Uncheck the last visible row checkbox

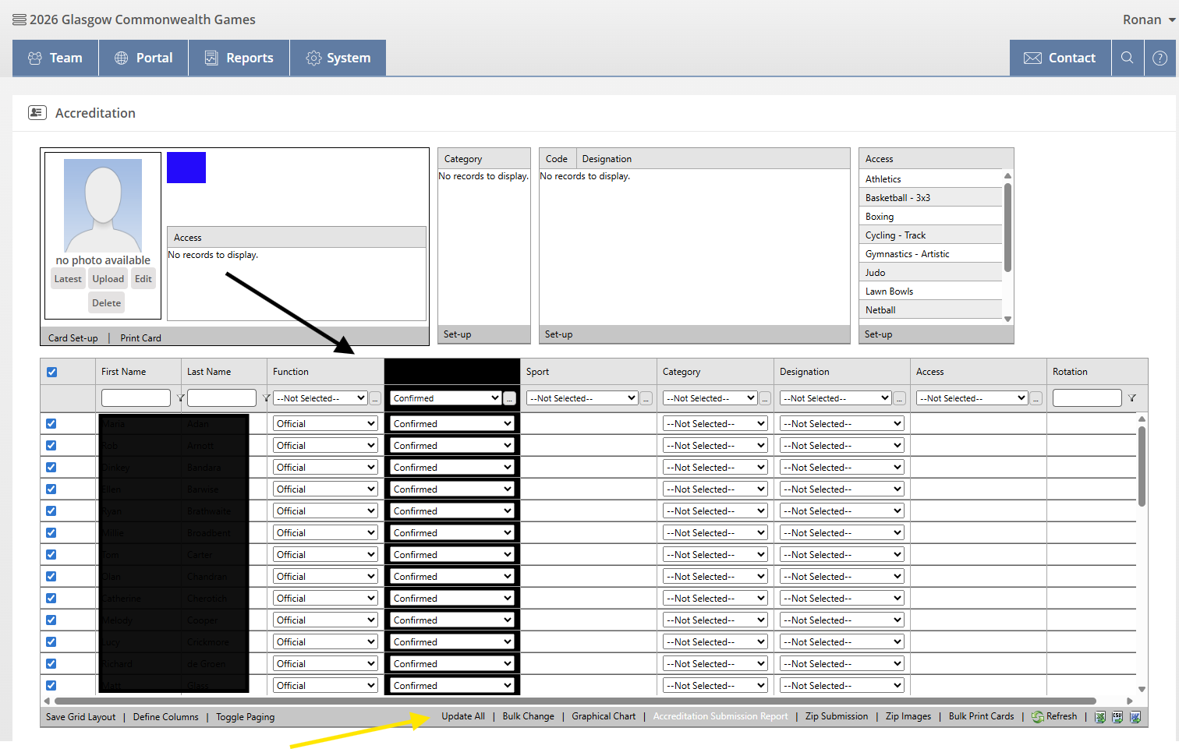tap(51, 686)
